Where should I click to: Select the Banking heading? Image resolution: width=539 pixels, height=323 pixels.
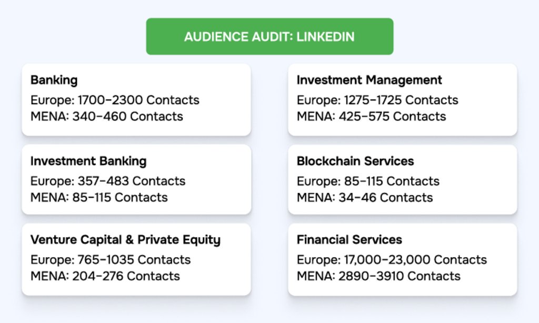[x=54, y=81]
